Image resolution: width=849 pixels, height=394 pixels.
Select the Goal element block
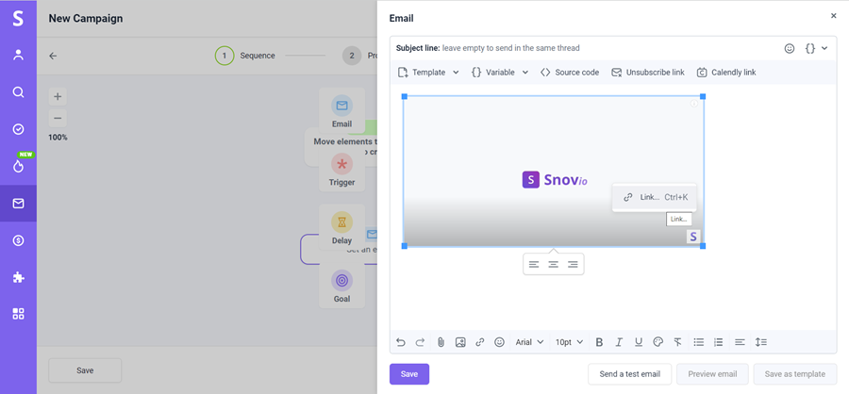coord(341,286)
